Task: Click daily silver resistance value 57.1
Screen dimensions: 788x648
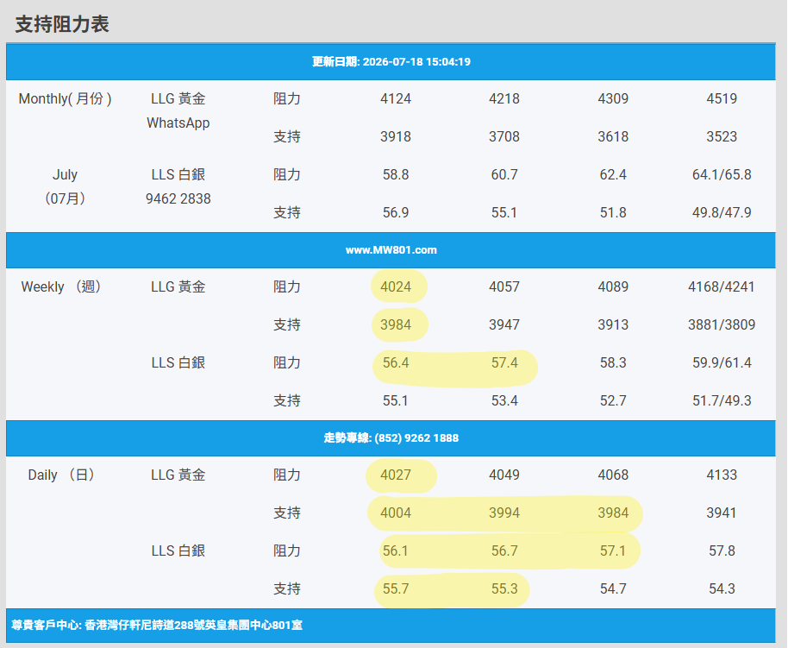Action: (613, 550)
